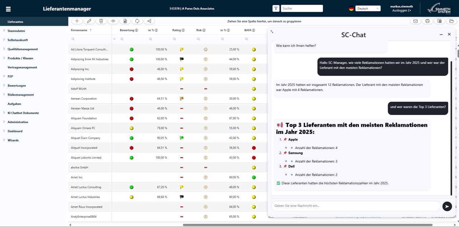Click the printer icon

[x=427, y=21]
